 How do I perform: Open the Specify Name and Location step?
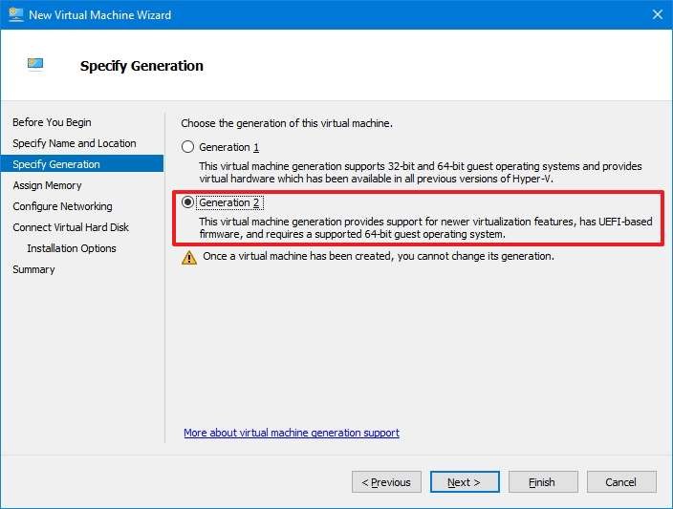pyautogui.click(x=75, y=143)
